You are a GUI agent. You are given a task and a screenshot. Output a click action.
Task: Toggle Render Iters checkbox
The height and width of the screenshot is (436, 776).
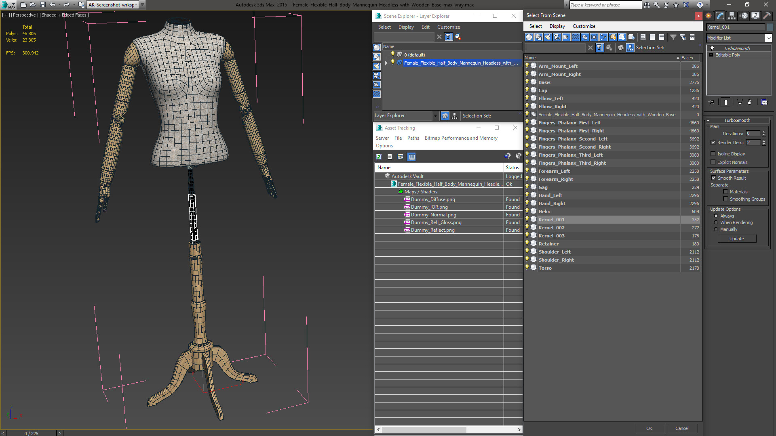point(713,143)
